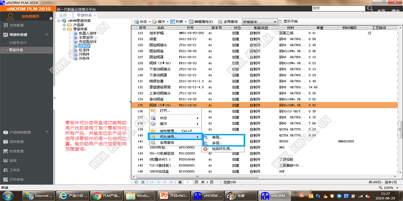Choose 全局查询 in the context menu

(x=175, y=143)
